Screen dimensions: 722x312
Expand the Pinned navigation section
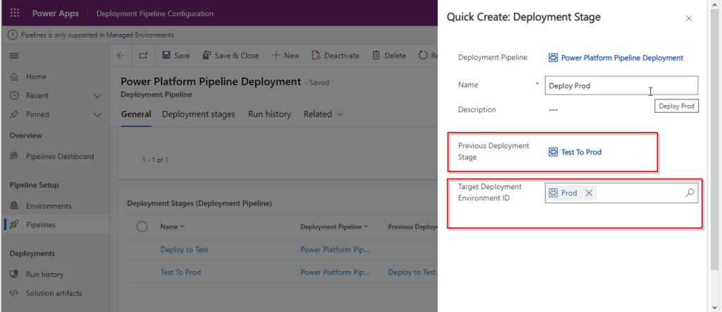97,114
